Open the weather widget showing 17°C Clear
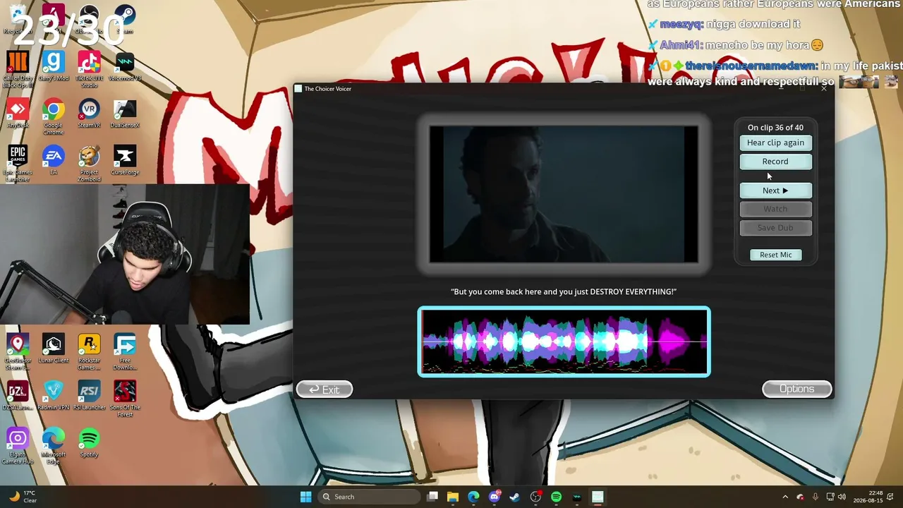The height and width of the screenshot is (508, 903). click(23, 497)
